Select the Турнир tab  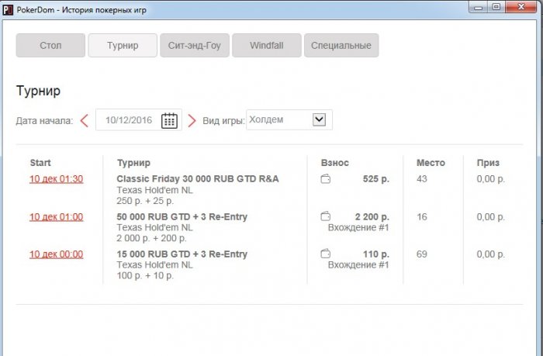[123, 45]
